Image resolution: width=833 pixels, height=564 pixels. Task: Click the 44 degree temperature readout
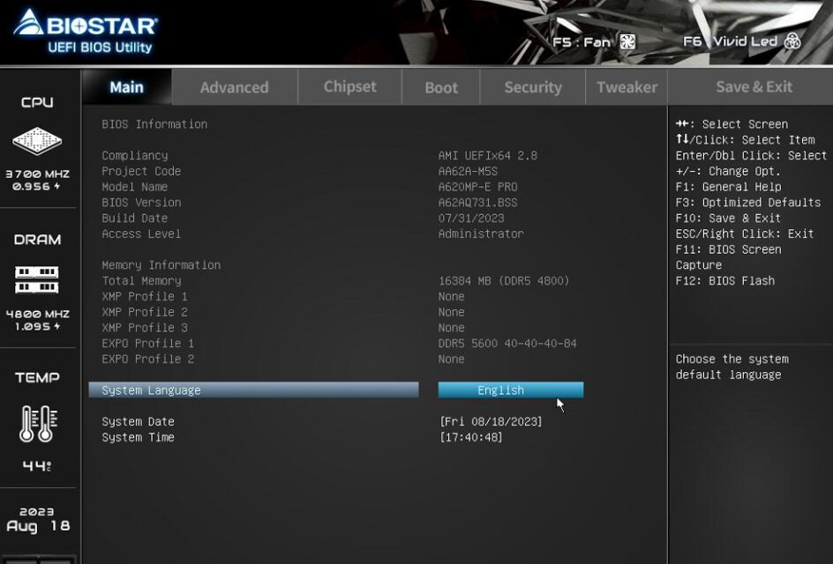click(x=37, y=466)
